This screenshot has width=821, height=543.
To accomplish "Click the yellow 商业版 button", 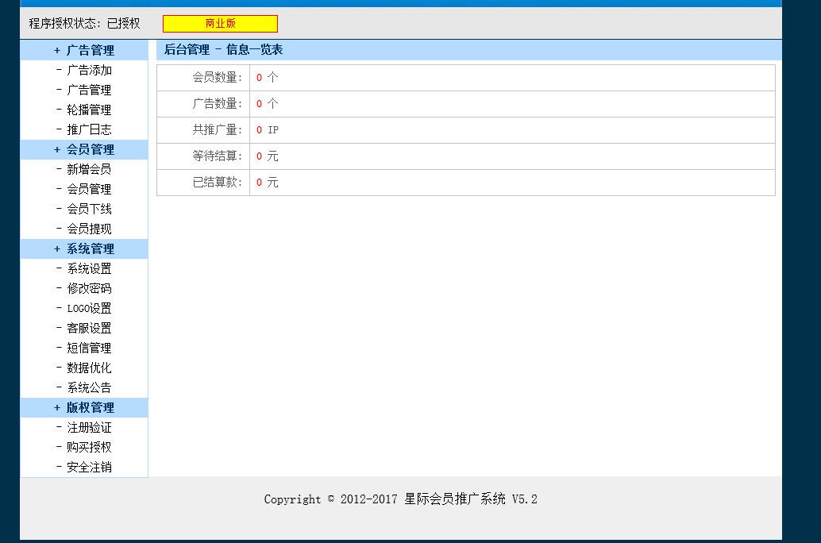I will [x=220, y=23].
